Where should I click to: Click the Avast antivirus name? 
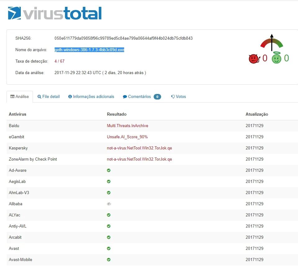click(x=14, y=249)
